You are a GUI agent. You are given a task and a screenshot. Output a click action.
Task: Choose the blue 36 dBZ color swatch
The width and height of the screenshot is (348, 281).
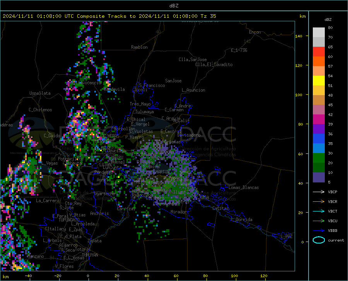[319, 139]
